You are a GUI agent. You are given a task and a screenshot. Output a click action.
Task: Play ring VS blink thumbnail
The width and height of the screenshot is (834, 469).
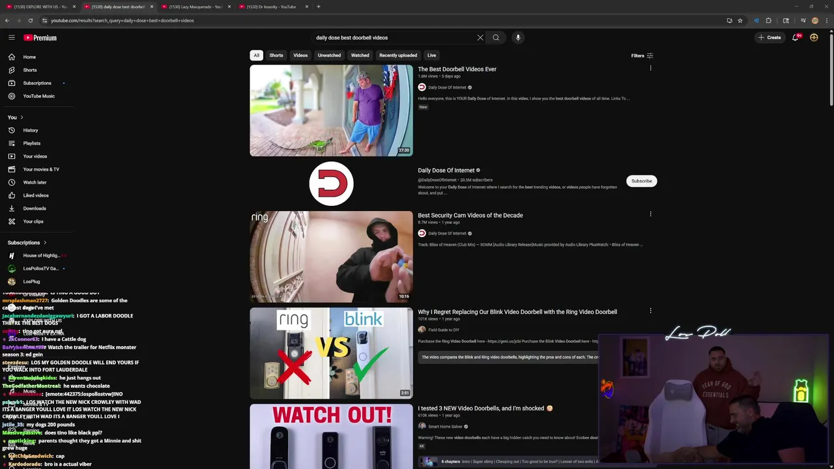331,353
